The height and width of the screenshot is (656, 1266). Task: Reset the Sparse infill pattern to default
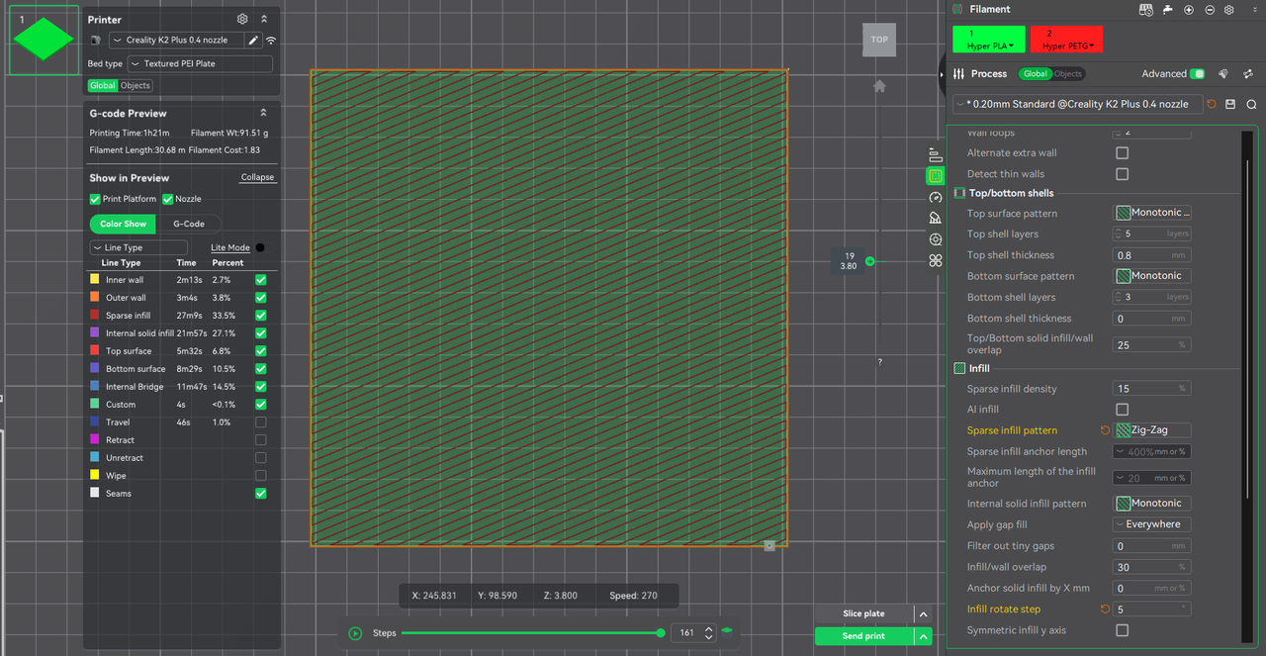click(x=1105, y=430)
